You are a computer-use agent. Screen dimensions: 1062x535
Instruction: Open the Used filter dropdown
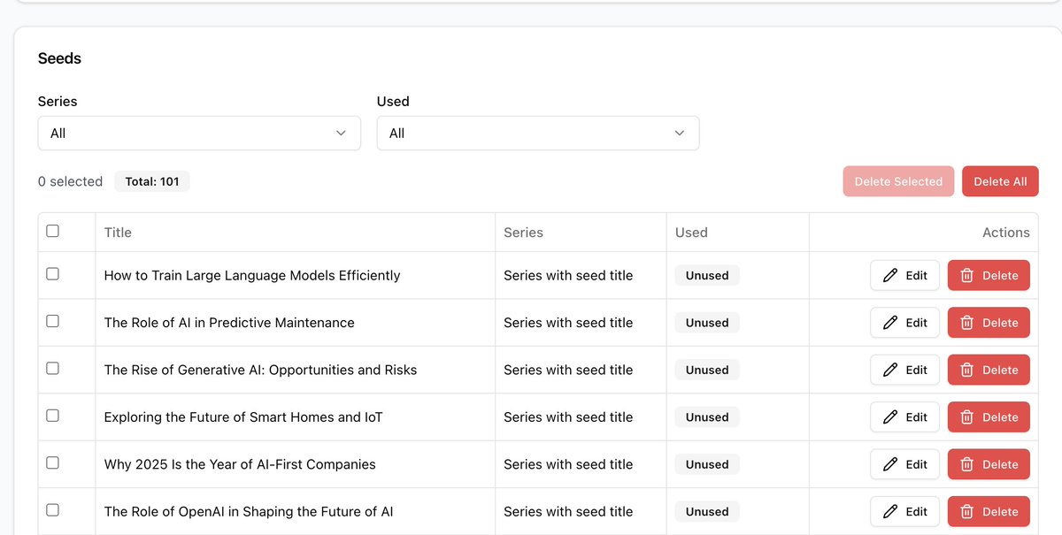click(538, 133)
